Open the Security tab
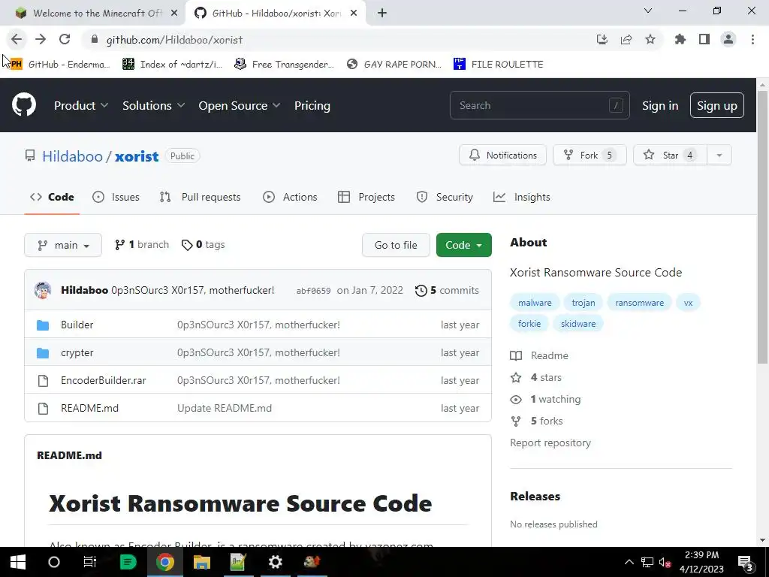Viewport: 769px width, 577px height. click(x=445, y=197)
